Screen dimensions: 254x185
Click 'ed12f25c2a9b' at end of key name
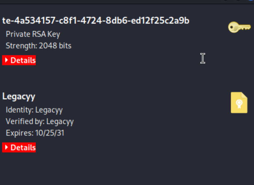pos(160,21)
